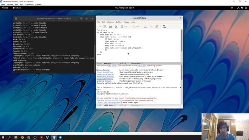The image size is (249, 140).
Task: Click the 'then echo readable' line in script
Action: click(x=114, y=45)
